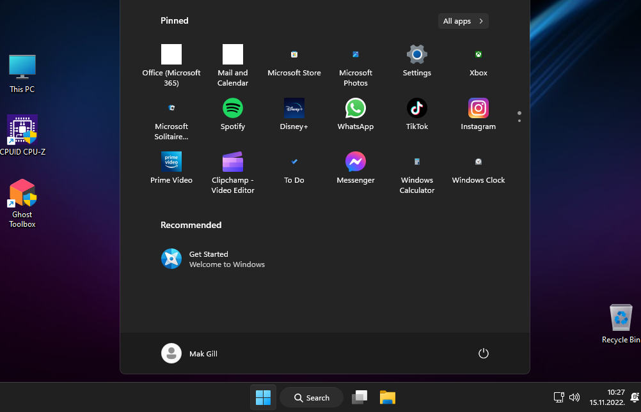Launch Microsoft Store from pinned apps
641x412 pixels.
(294, 61)
